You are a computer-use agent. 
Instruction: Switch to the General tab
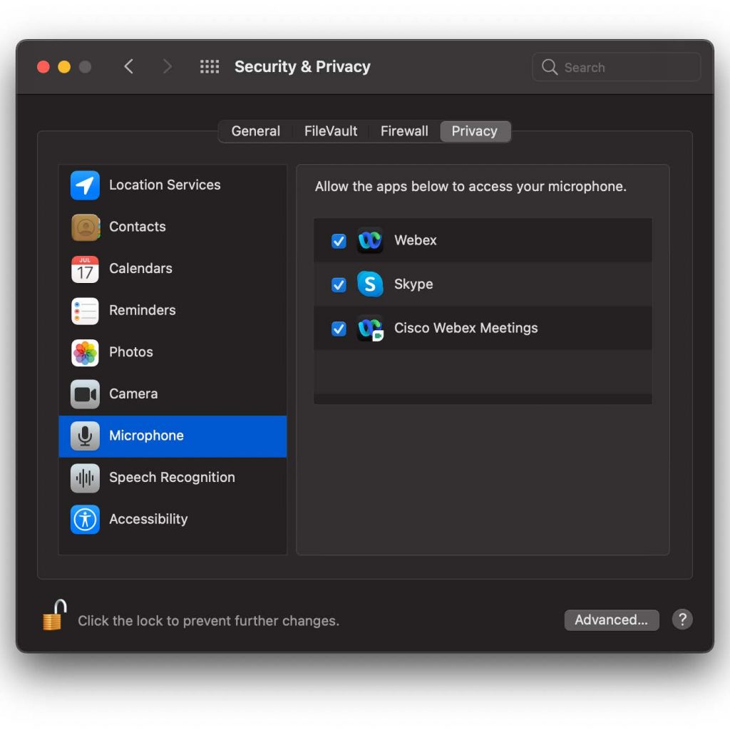[x=256, y=131]
